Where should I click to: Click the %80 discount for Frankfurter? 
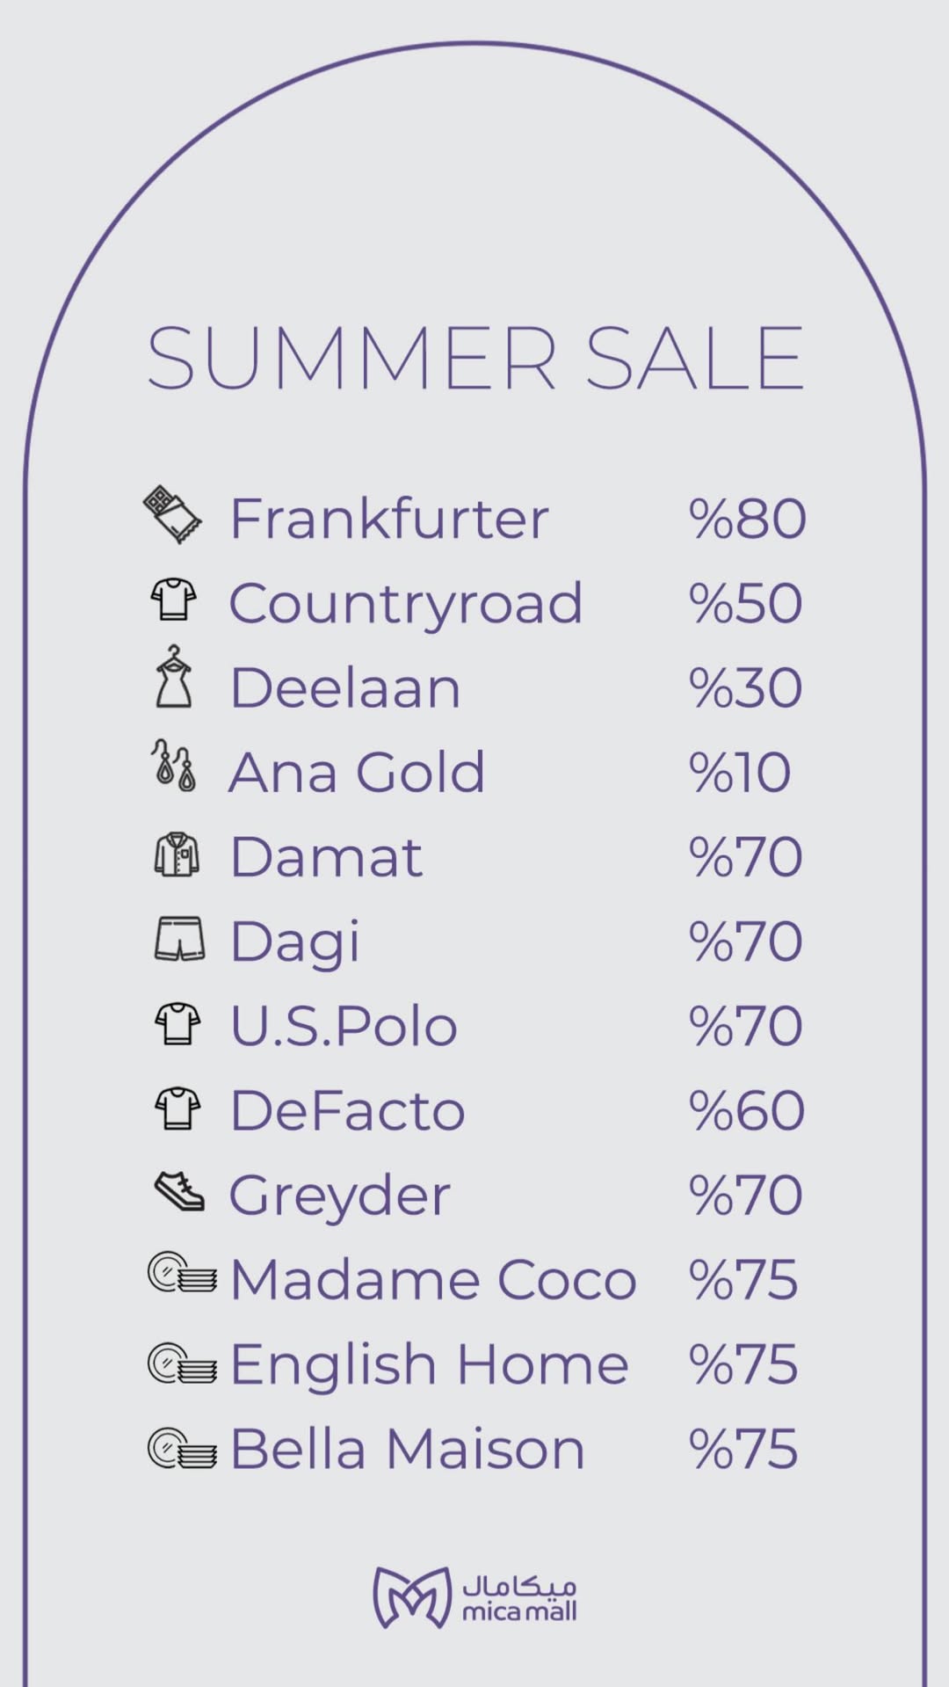coord(747,519)
